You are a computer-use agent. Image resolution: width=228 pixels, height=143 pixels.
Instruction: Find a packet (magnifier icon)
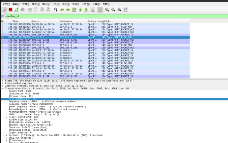click(x=56, y=10)
